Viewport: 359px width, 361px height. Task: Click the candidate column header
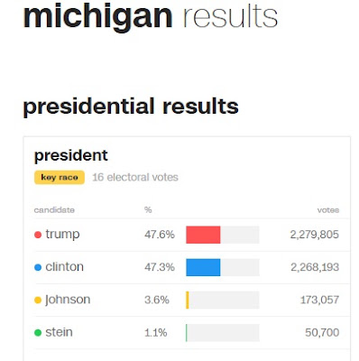tap(54, 209)
